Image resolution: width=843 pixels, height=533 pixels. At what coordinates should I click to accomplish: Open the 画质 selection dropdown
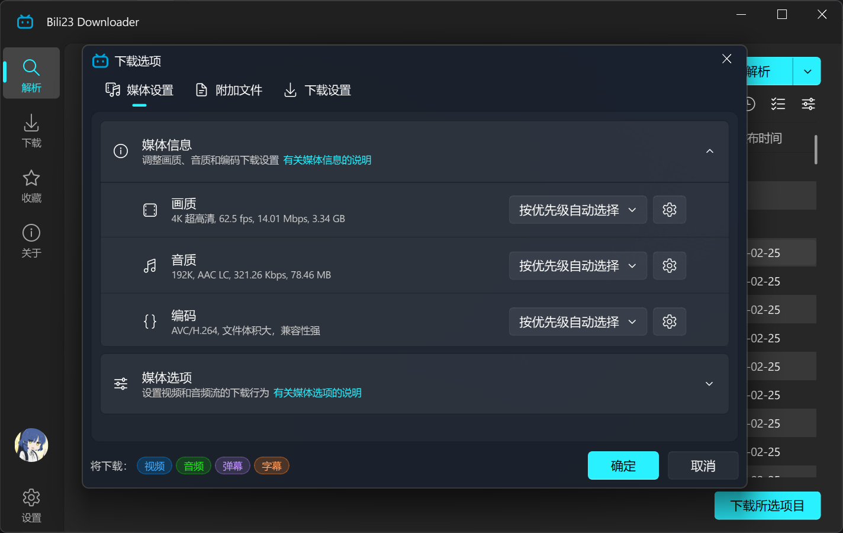tap(578, 210)
